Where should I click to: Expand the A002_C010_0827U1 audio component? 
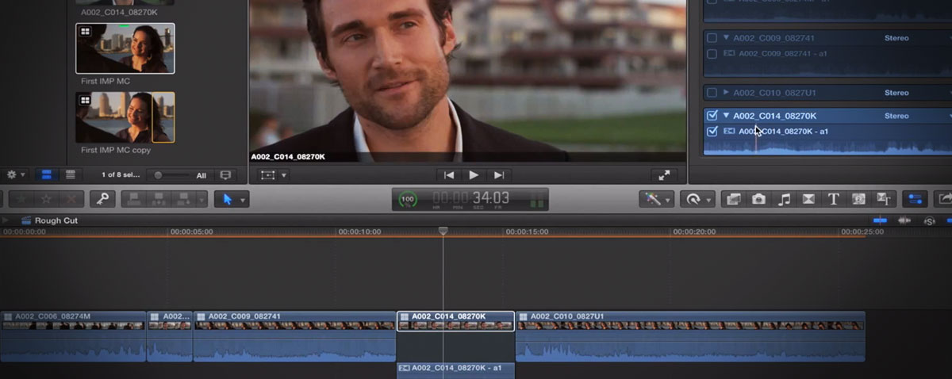pos(726,93)
